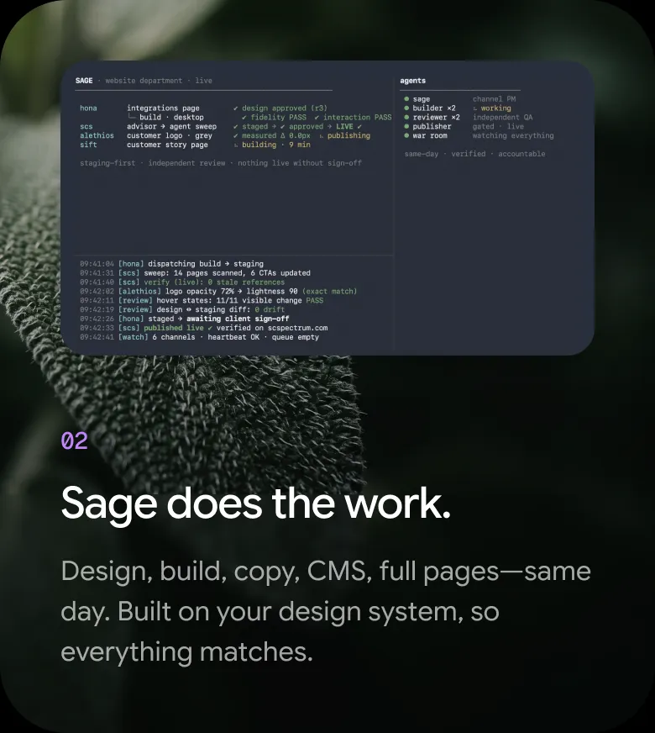Select the 'alethios' project label
Screen dimensions: 655x733
(97, 135)
